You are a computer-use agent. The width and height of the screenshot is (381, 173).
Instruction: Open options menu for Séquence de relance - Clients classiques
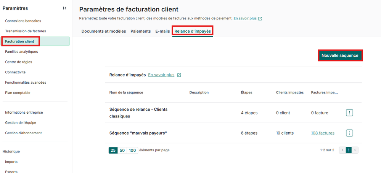point(349,113)
